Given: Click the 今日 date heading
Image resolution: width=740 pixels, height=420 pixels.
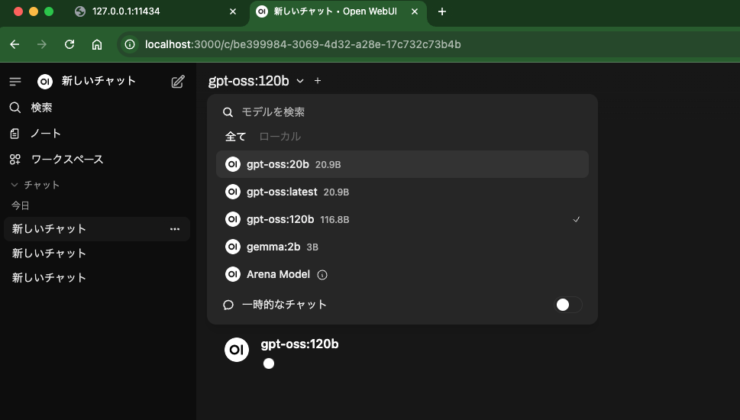Looking at the screenshot, I should pos(21,205).
